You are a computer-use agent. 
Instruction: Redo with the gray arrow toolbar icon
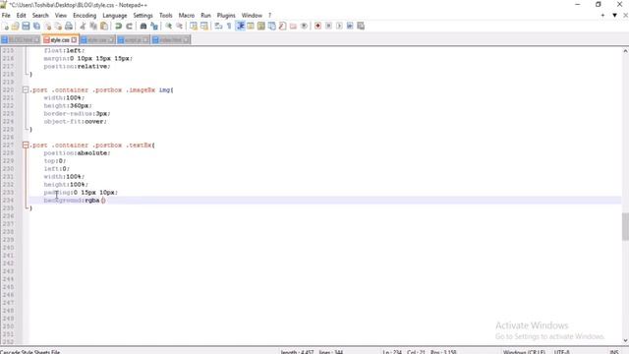click(129, 27)
